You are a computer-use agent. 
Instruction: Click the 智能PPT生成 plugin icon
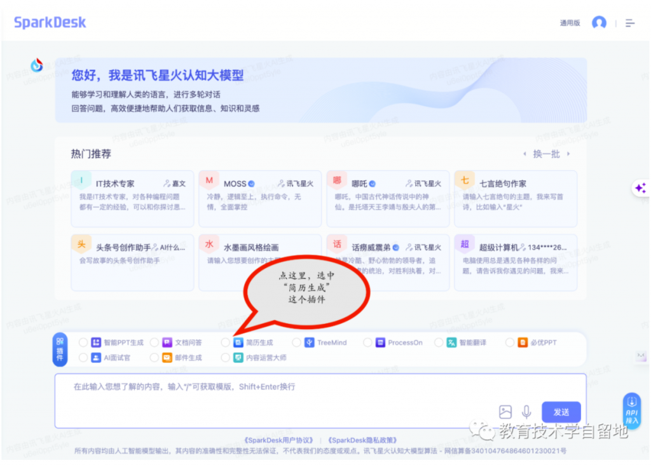click(x=97, y=342)
